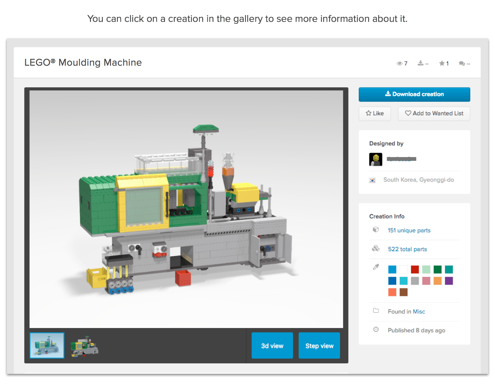Image resolution: width=495 pixels, height=388 pixels.
Task: Click the LEGO Moulding Machine title
Action: [x=83, y=63]
